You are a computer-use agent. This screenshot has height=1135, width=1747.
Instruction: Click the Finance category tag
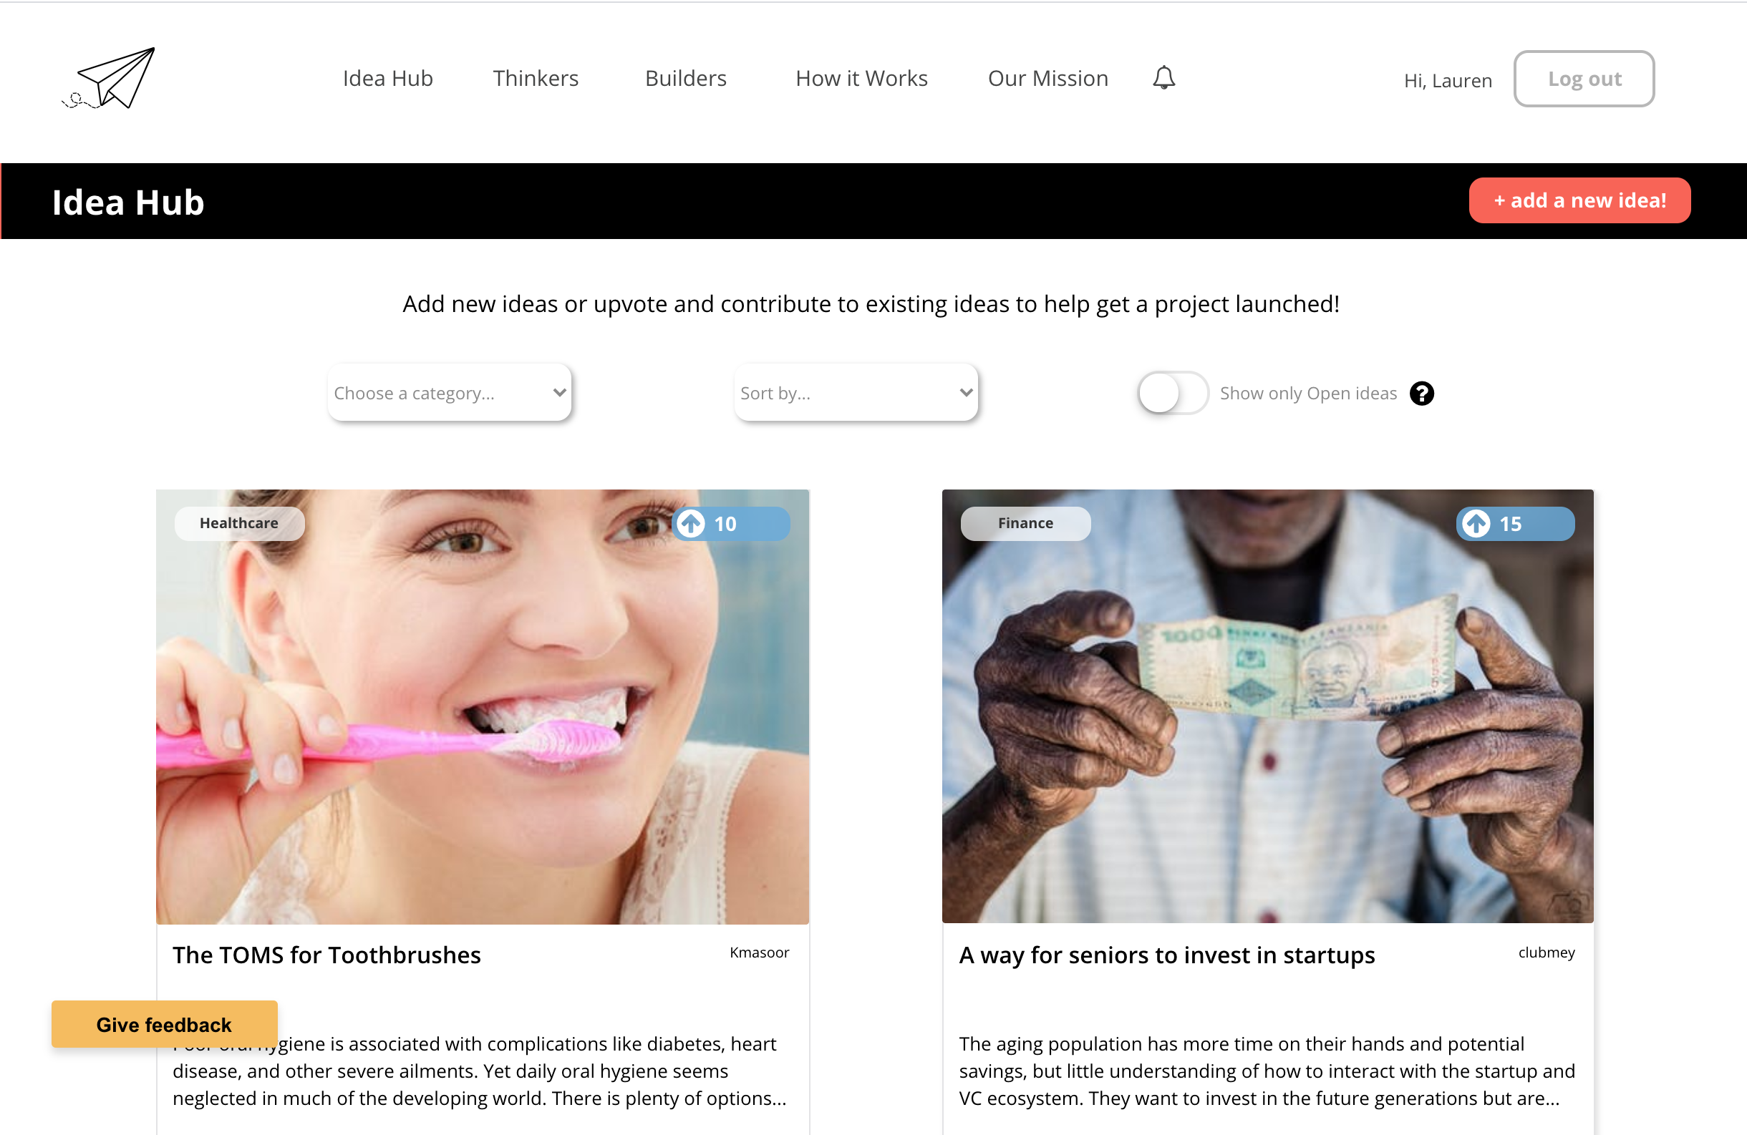tap(1025, 523)
